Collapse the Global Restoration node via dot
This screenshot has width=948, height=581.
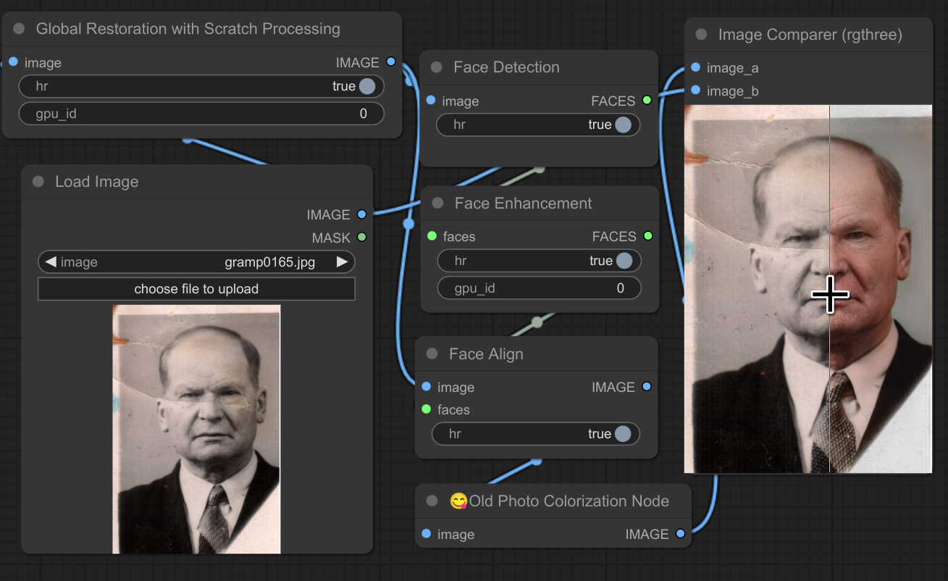pyautogui.click(x=20, y=29)
